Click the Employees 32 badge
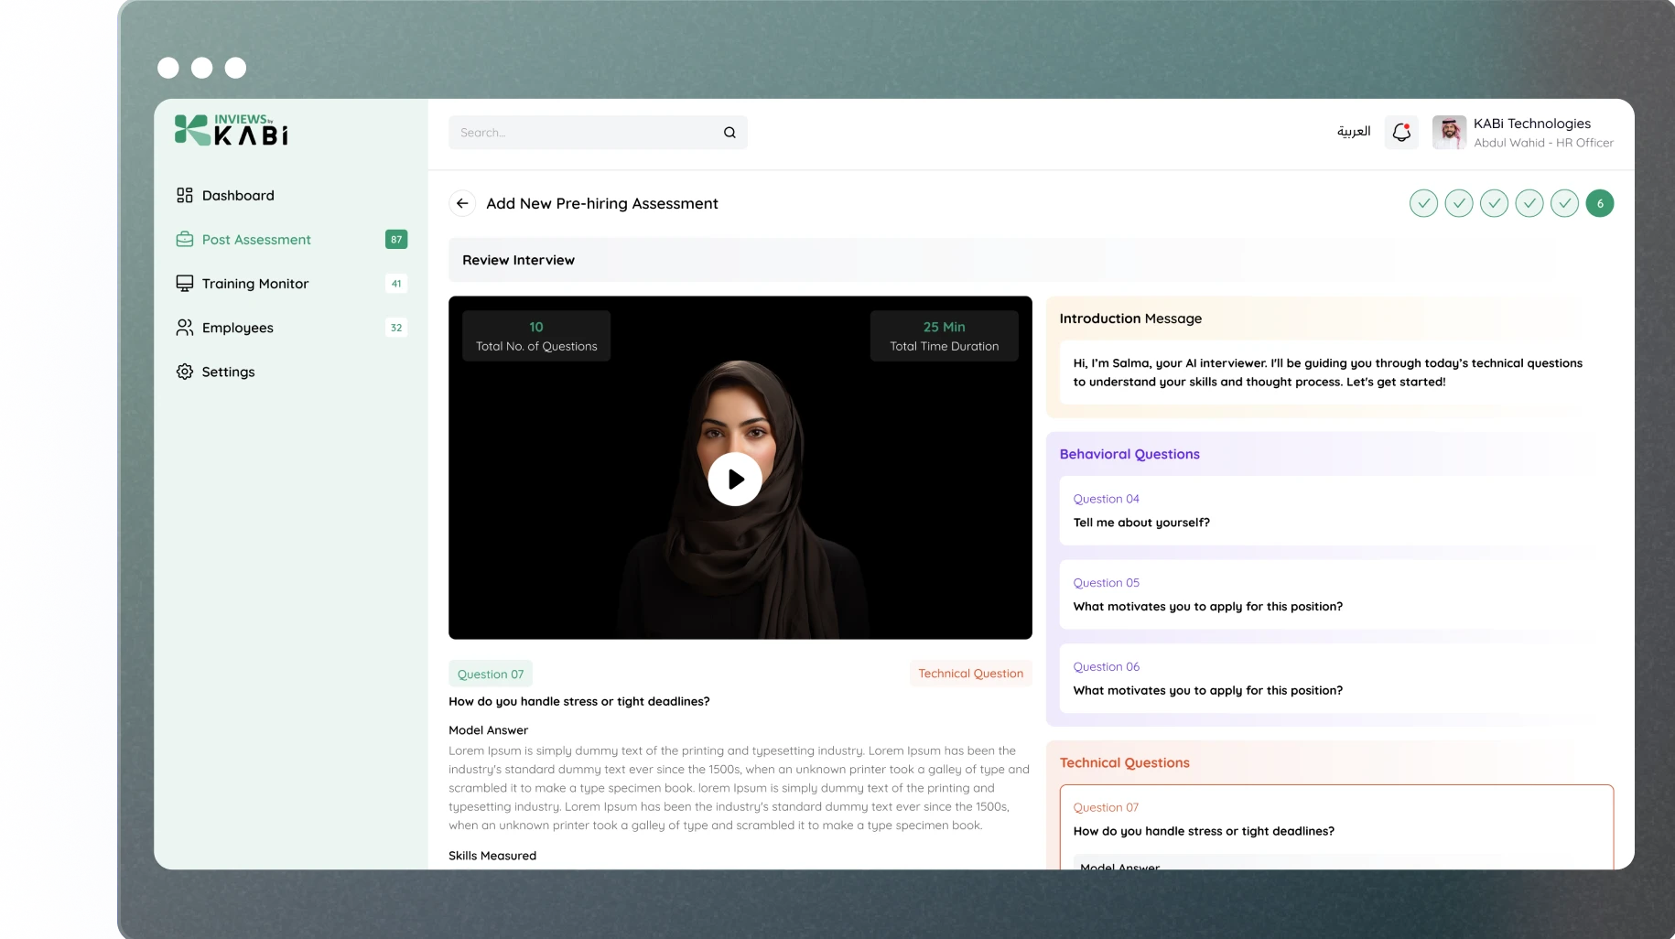This screenshot has height=939, width=1675. coord(396,327)
